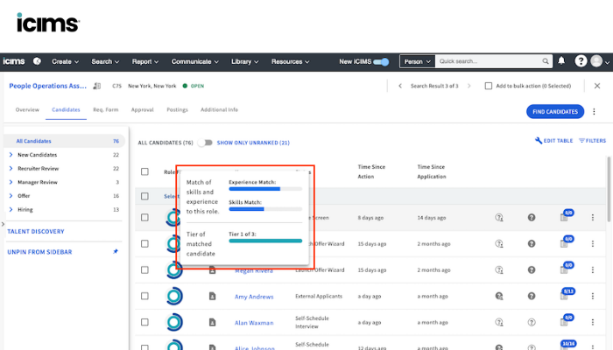Open the help question mark in navbar

coord(581,61)
